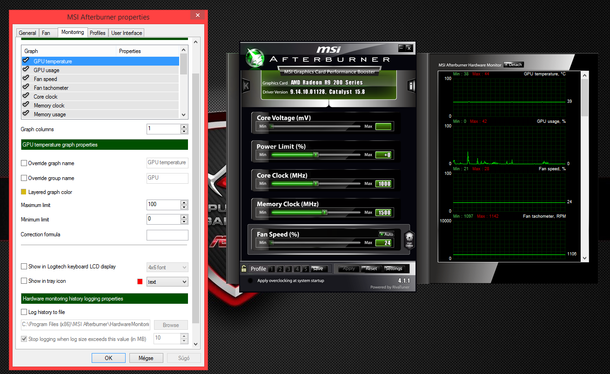Screen dimensions: 610x374
Task: Click the Power Limit slider handle
Action: (315, 155)
